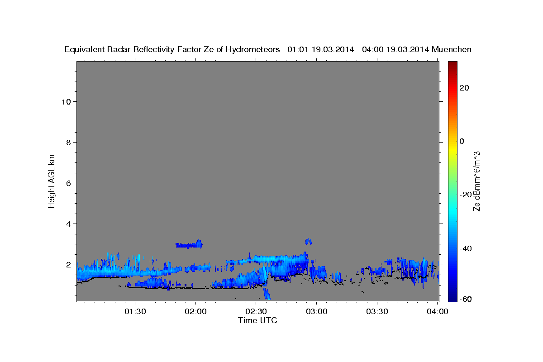Click the plot title 'Equivalent Radar Reflectivity Factor Ze of Hydrometeors'
The width and height of the screenshot is (543, 362).
(172, 50)
